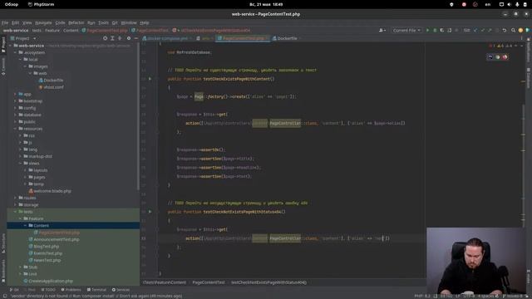Click the Select Opened File target icon

point(106,39)
